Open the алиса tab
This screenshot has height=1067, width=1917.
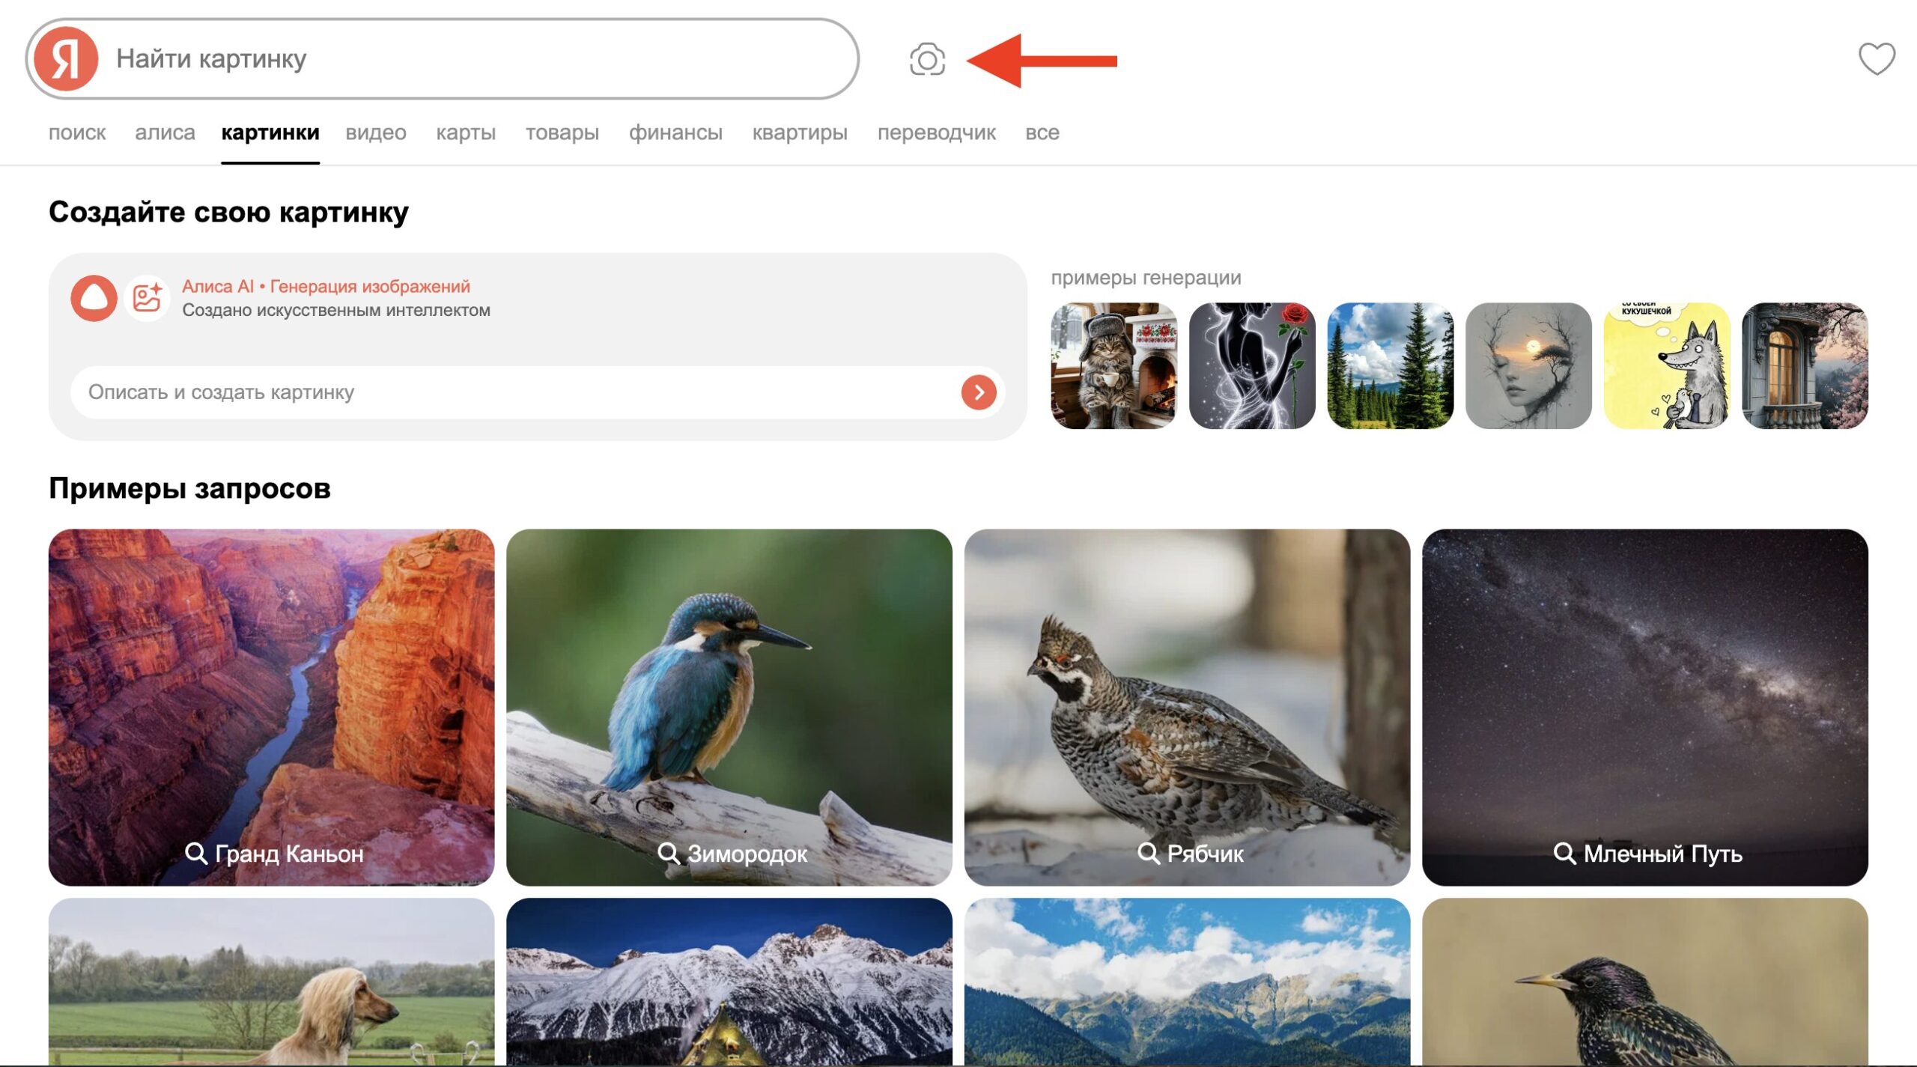[165, 133]
